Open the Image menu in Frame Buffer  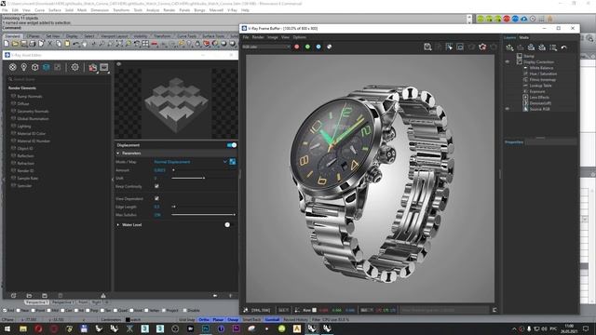click(273, 37)
